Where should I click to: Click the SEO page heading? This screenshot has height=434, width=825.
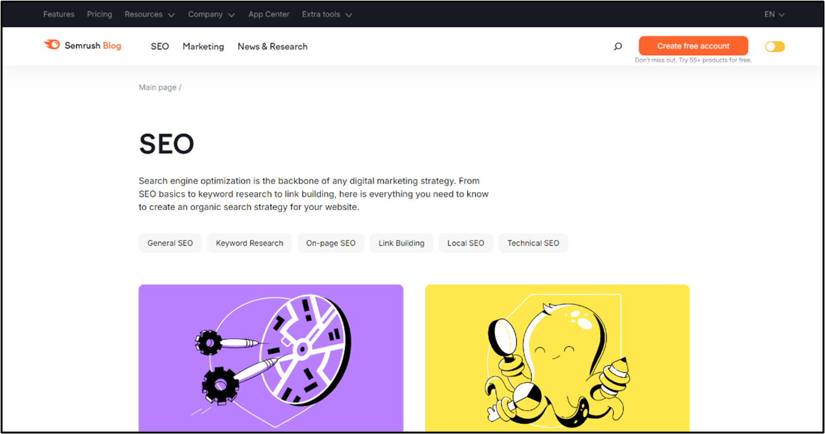point(167,144)
